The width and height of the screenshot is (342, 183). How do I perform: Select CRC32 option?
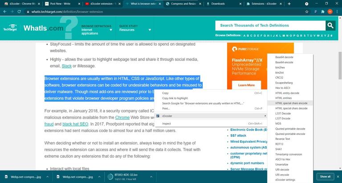290,78
